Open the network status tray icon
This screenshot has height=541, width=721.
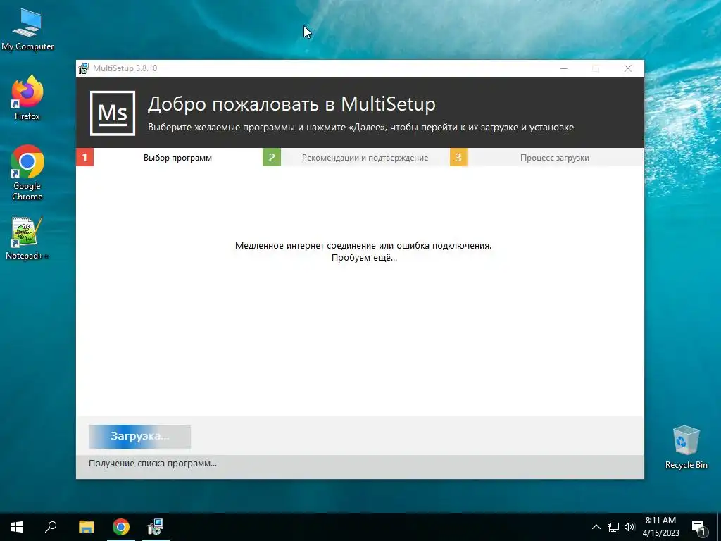coord(613,527)
